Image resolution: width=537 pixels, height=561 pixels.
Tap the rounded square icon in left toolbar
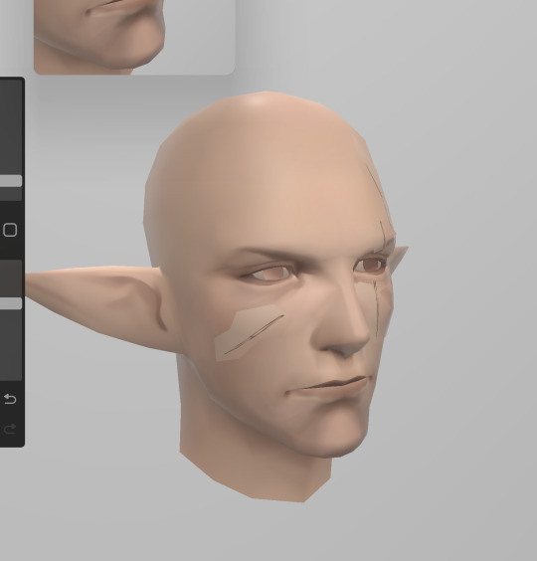10,230
